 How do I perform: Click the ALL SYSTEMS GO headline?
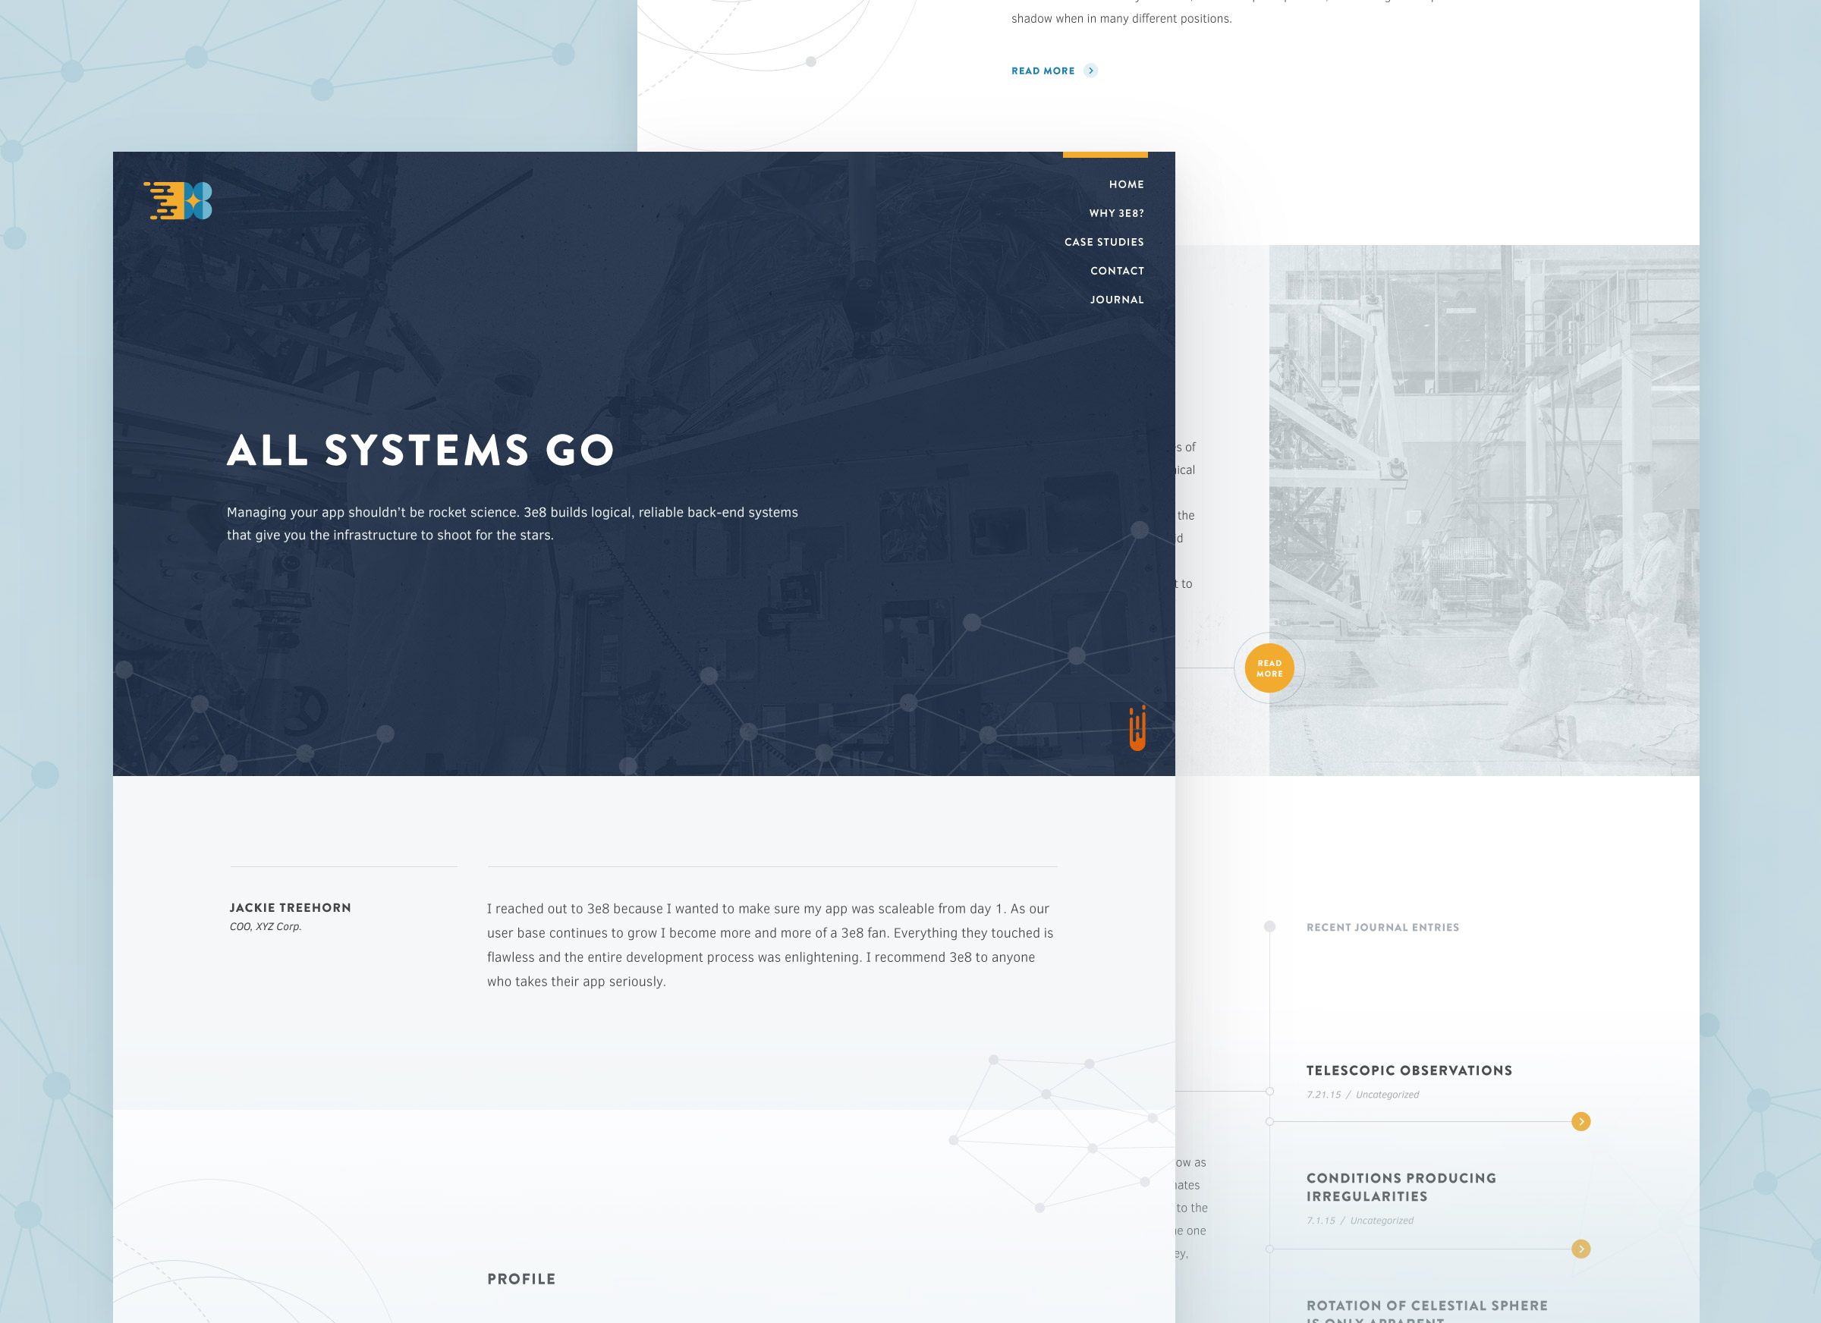click(420, 451)
